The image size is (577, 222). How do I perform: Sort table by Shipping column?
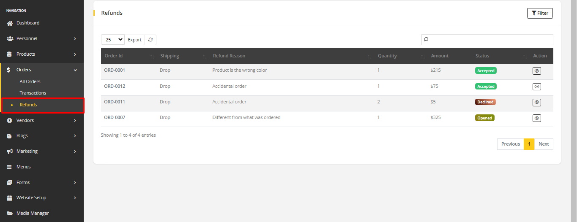coord(183,56)
